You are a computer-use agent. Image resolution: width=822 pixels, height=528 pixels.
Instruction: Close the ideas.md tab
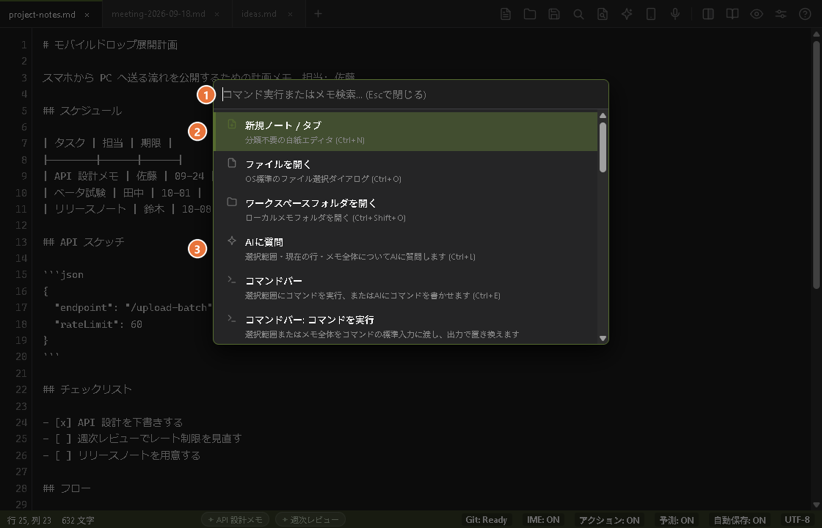(291, 14)
